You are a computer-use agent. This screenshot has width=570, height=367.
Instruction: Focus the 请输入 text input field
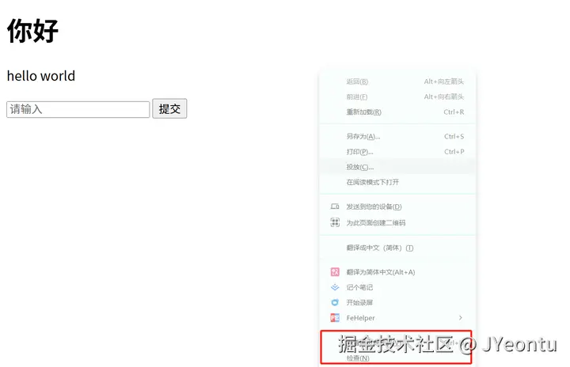click(78, 109)
